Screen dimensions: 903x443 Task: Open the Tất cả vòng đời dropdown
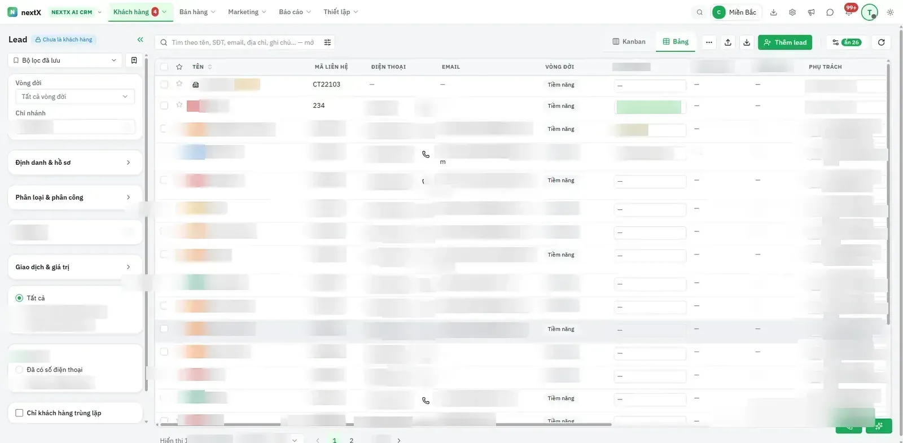(x=75, y=97)
